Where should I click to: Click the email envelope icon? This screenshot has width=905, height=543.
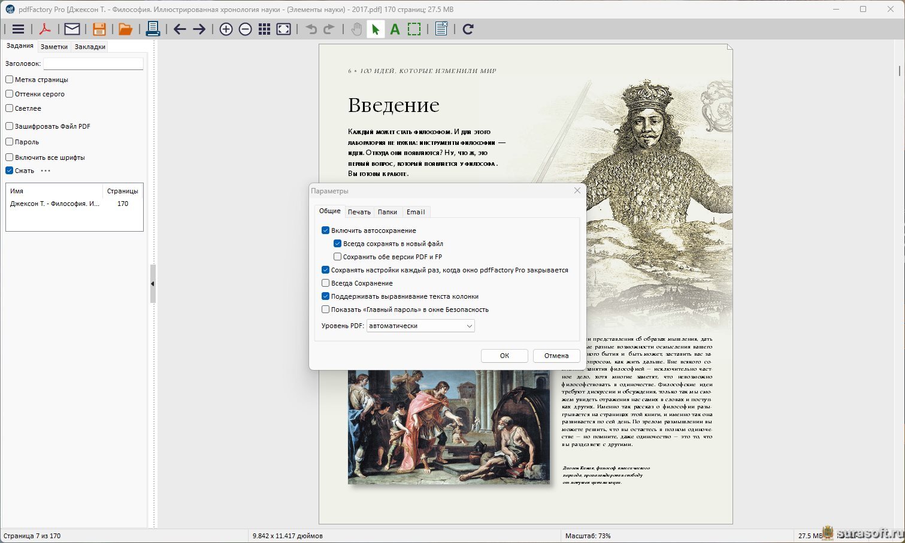(x=72, y=29)
